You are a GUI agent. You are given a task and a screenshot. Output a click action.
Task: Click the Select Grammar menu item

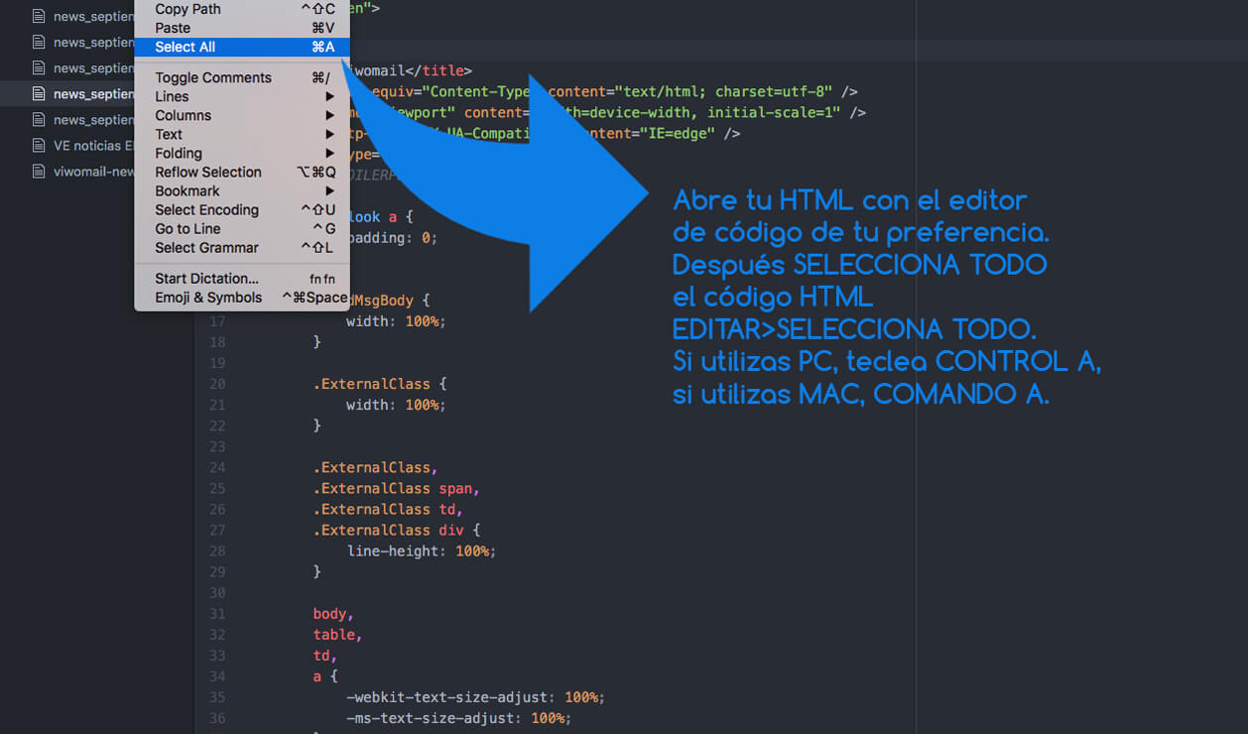(x=206, y=247)
